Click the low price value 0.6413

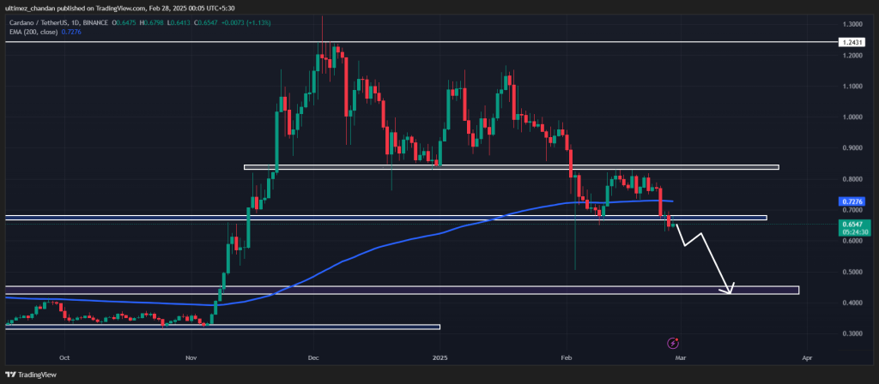click(x=180, y=22)
